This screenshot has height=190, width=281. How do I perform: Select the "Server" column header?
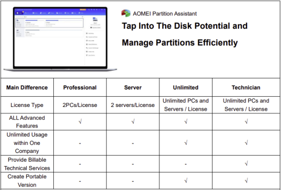coord(133,87)
